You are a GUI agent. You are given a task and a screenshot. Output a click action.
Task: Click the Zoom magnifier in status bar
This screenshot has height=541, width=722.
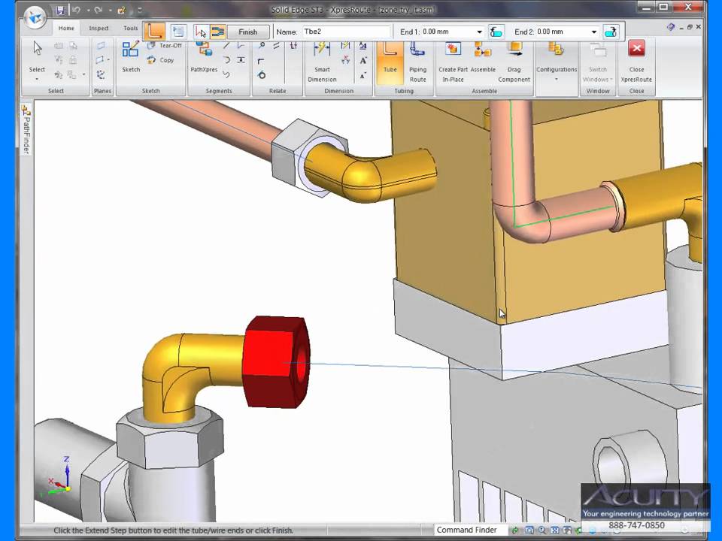click(x=542, y=530)
